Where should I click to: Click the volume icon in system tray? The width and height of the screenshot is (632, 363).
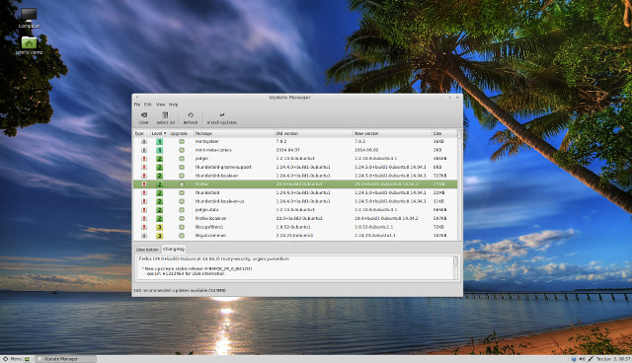[582, 359]
